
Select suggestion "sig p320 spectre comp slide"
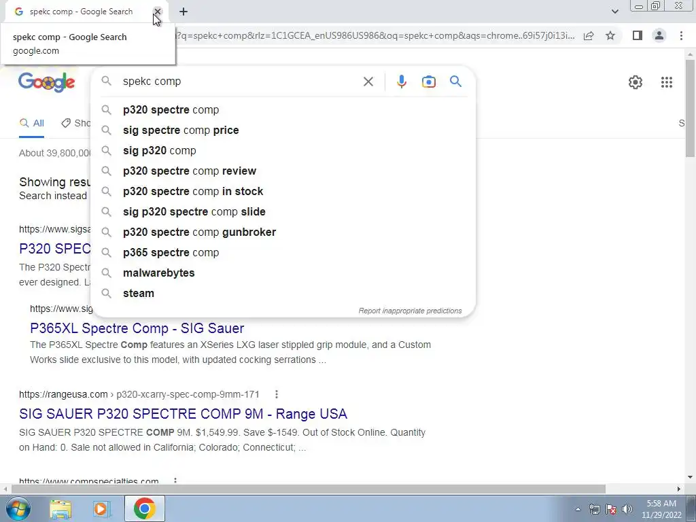pos(283,212)
